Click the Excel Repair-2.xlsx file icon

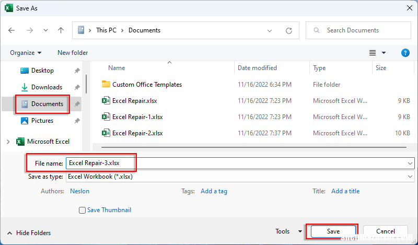(106, 133)
